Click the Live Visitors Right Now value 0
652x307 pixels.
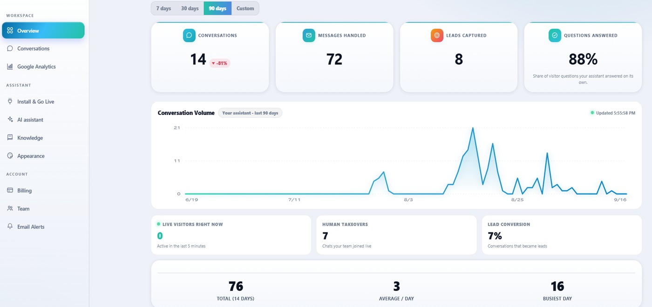[160, 236]
